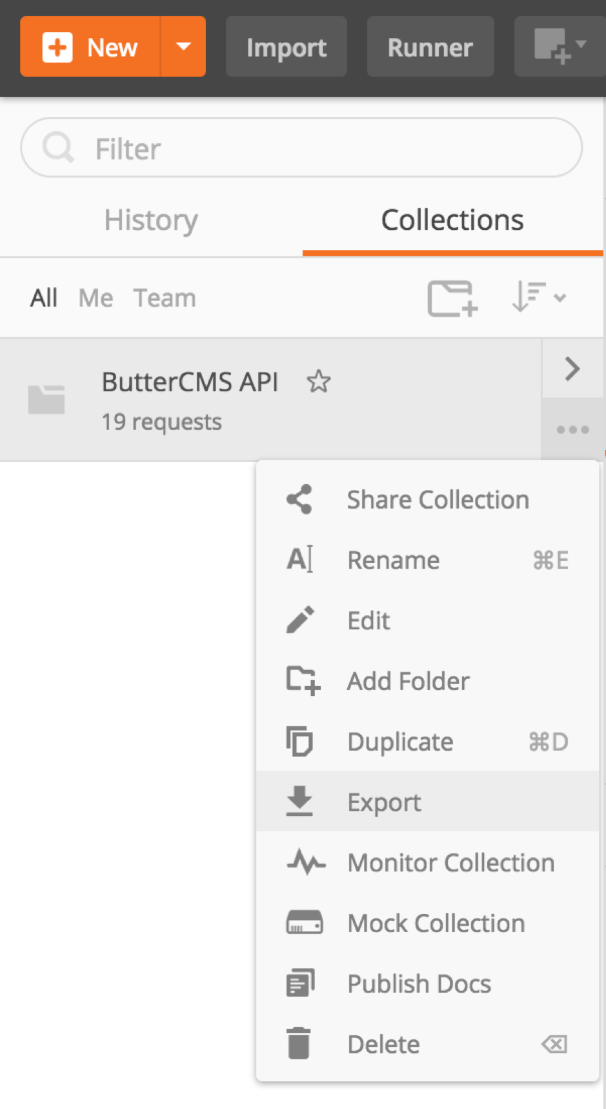Click the three-dots more actions button
The width and height of the screenshot is (606, 1109).
572,429
